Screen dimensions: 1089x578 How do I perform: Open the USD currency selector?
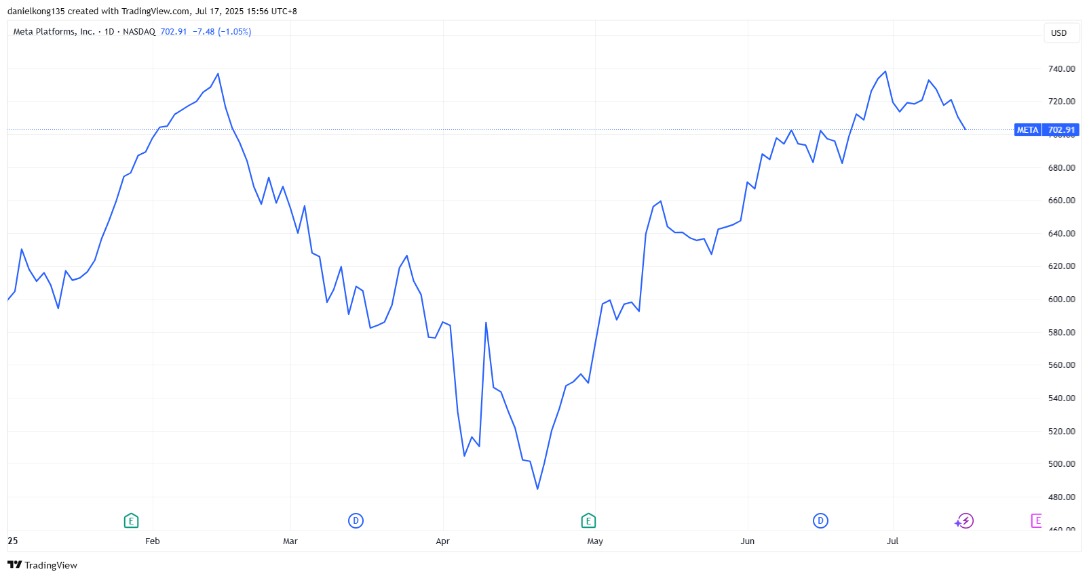(x=1058, y=33)
